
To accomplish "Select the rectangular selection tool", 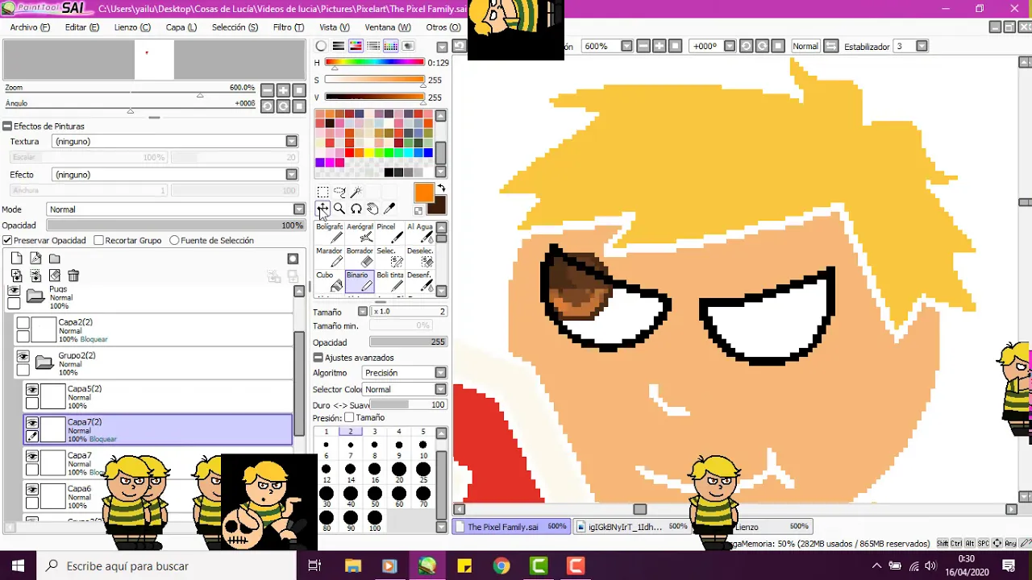I will pyautogui.click(x=322, y=192).
